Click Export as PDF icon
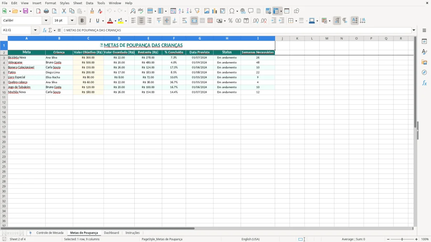The image size is (431, 242). click(38, 11)
